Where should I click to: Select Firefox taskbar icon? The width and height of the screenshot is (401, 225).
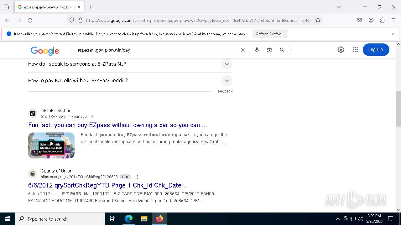(x=159, y=219)
